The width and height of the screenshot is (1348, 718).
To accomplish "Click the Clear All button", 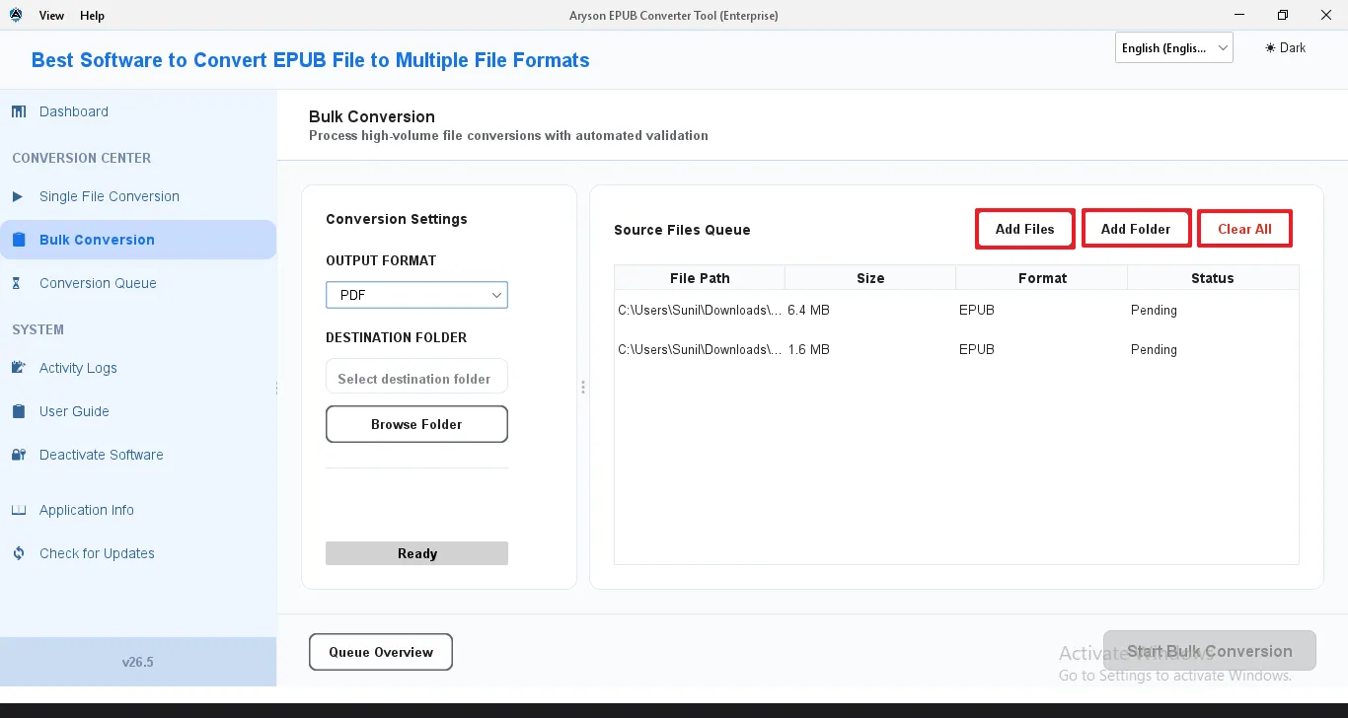I will pos(1244,229).
